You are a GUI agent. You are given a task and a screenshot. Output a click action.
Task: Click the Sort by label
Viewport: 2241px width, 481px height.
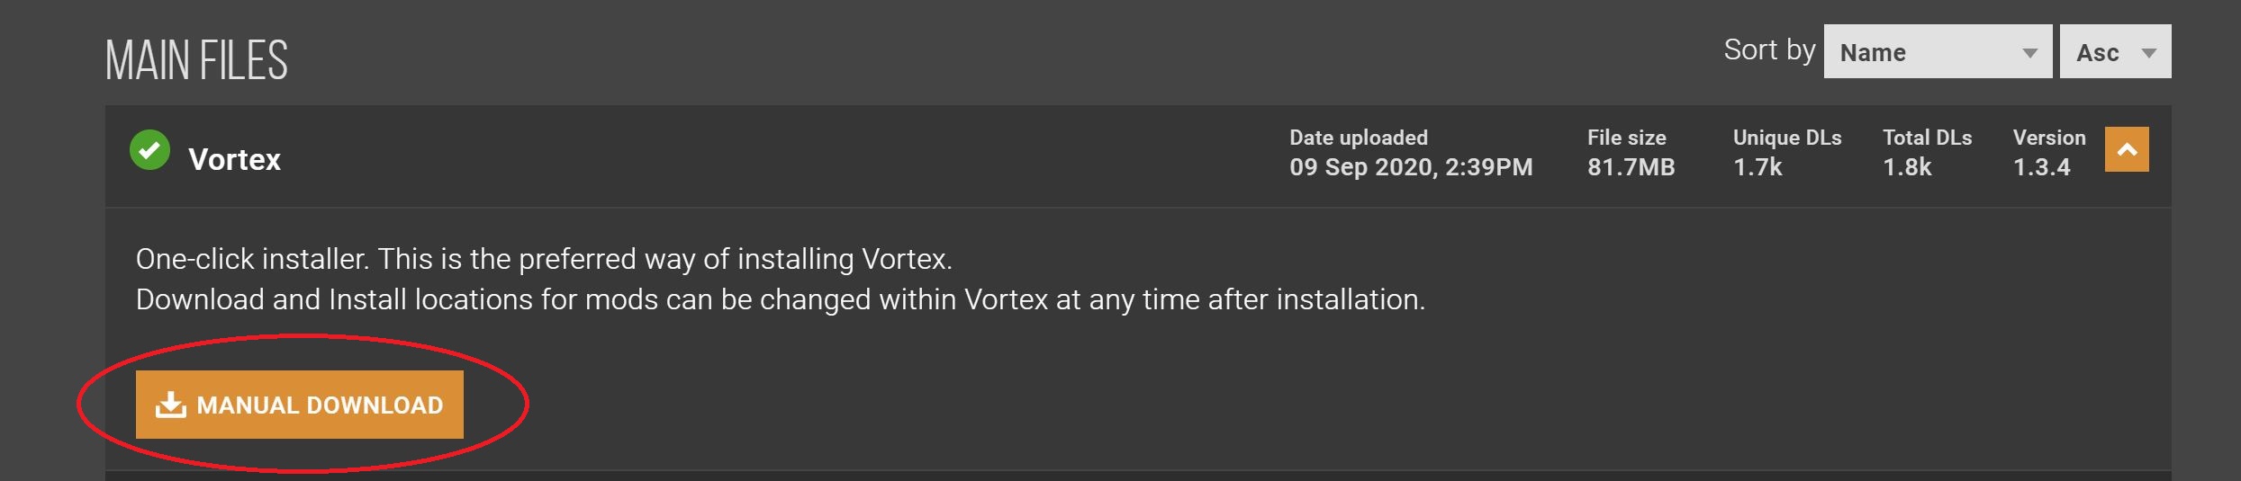pyautogui.click(x=1768, y=49)
